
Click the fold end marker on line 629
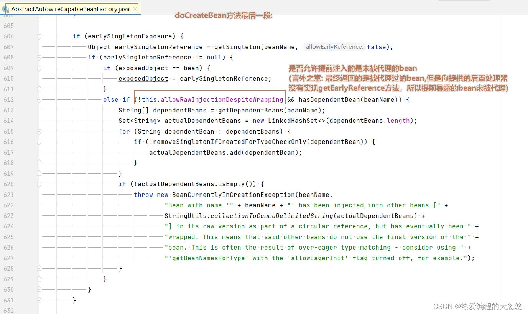39,279
